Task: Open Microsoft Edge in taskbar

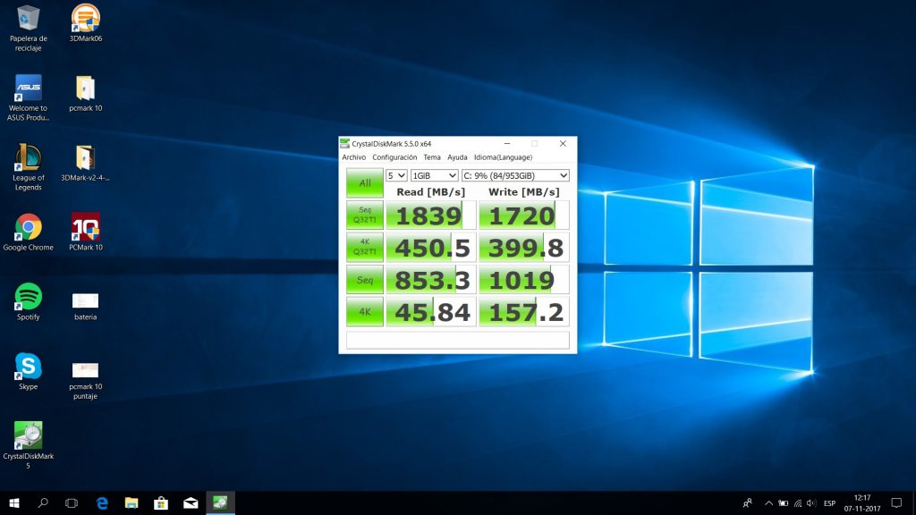Action: point(102,503)
